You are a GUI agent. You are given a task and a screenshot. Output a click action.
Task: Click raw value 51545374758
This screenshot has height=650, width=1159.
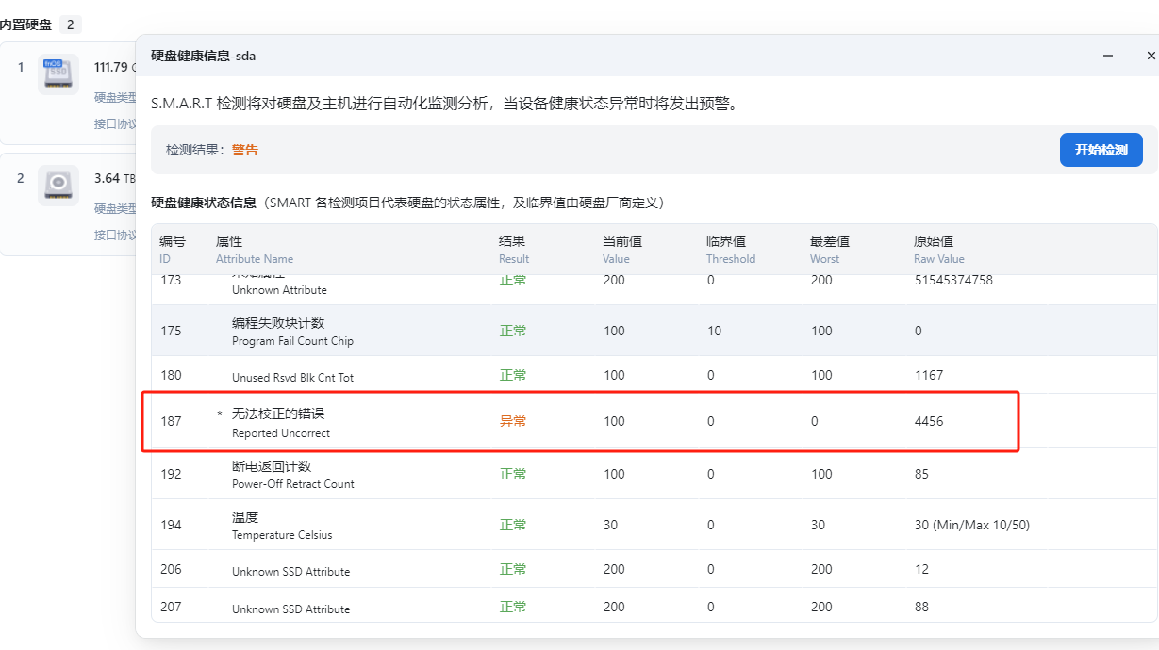point(953,280)
